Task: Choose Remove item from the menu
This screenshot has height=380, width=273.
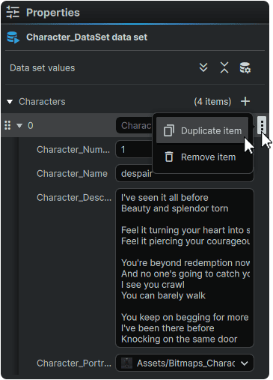Action: coord(203,157)
